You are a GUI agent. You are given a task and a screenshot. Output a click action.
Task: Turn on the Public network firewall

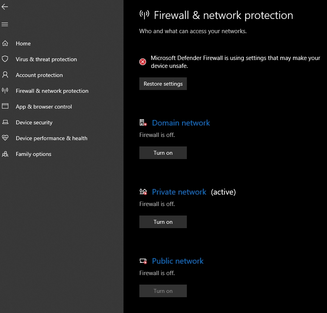tap(163, 291)
